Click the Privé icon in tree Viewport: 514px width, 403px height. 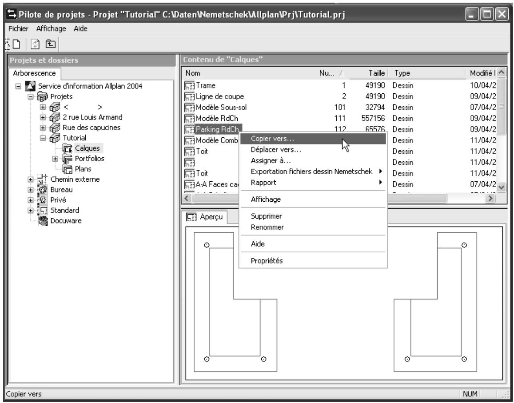[43, 200]
